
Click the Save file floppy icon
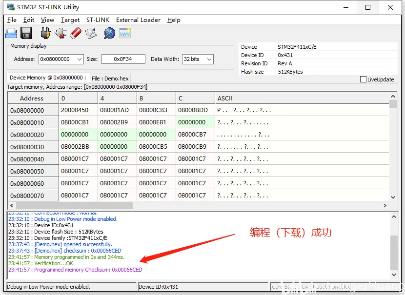(x=26, y=33)
